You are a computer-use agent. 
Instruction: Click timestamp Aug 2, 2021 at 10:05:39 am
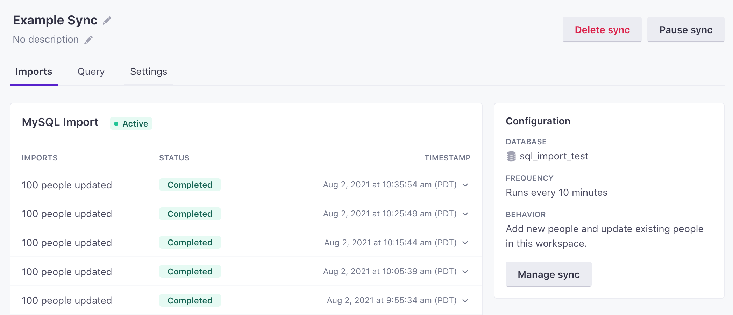point(390,271)
